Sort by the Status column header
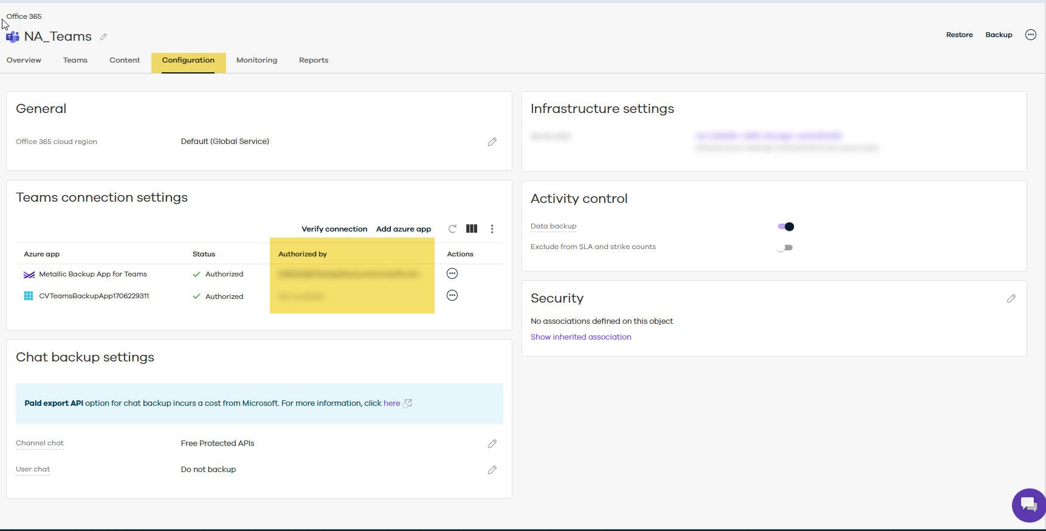 pyautogui.click(x=204, y=254)
